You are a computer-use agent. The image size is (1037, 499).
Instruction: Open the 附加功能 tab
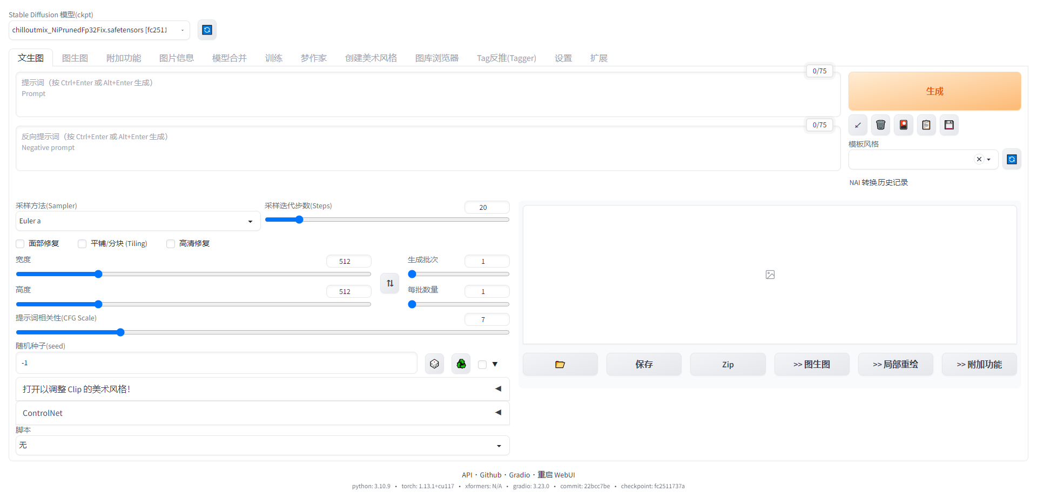(124, 58)
